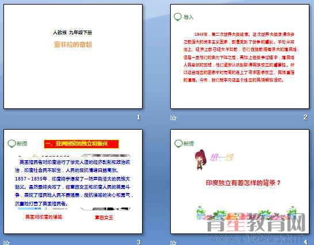This screenshot has width=314, height=245.
Task: Click the heading 人教版 九年级下册
Action: tap(72, 32)
